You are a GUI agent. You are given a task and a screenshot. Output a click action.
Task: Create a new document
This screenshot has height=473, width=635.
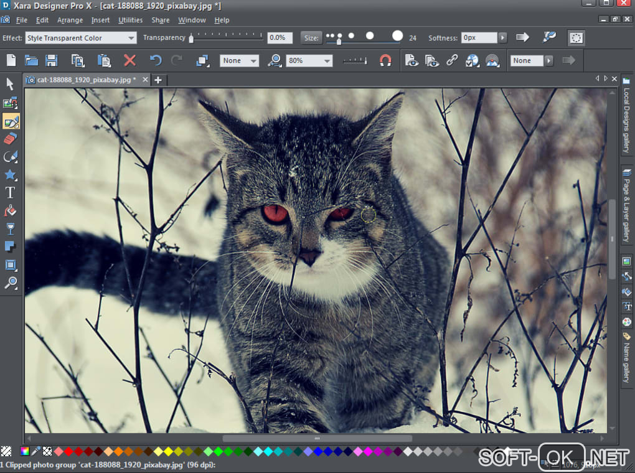(11, 61)
